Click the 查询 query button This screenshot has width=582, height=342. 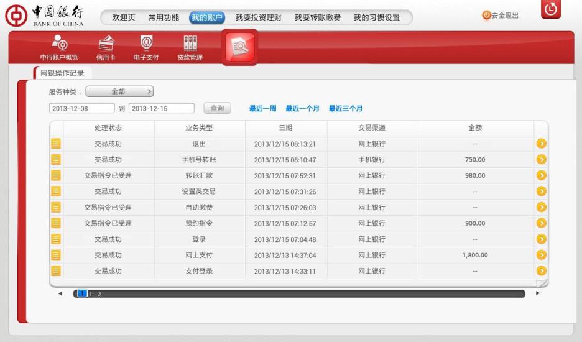tap(217, 109)
